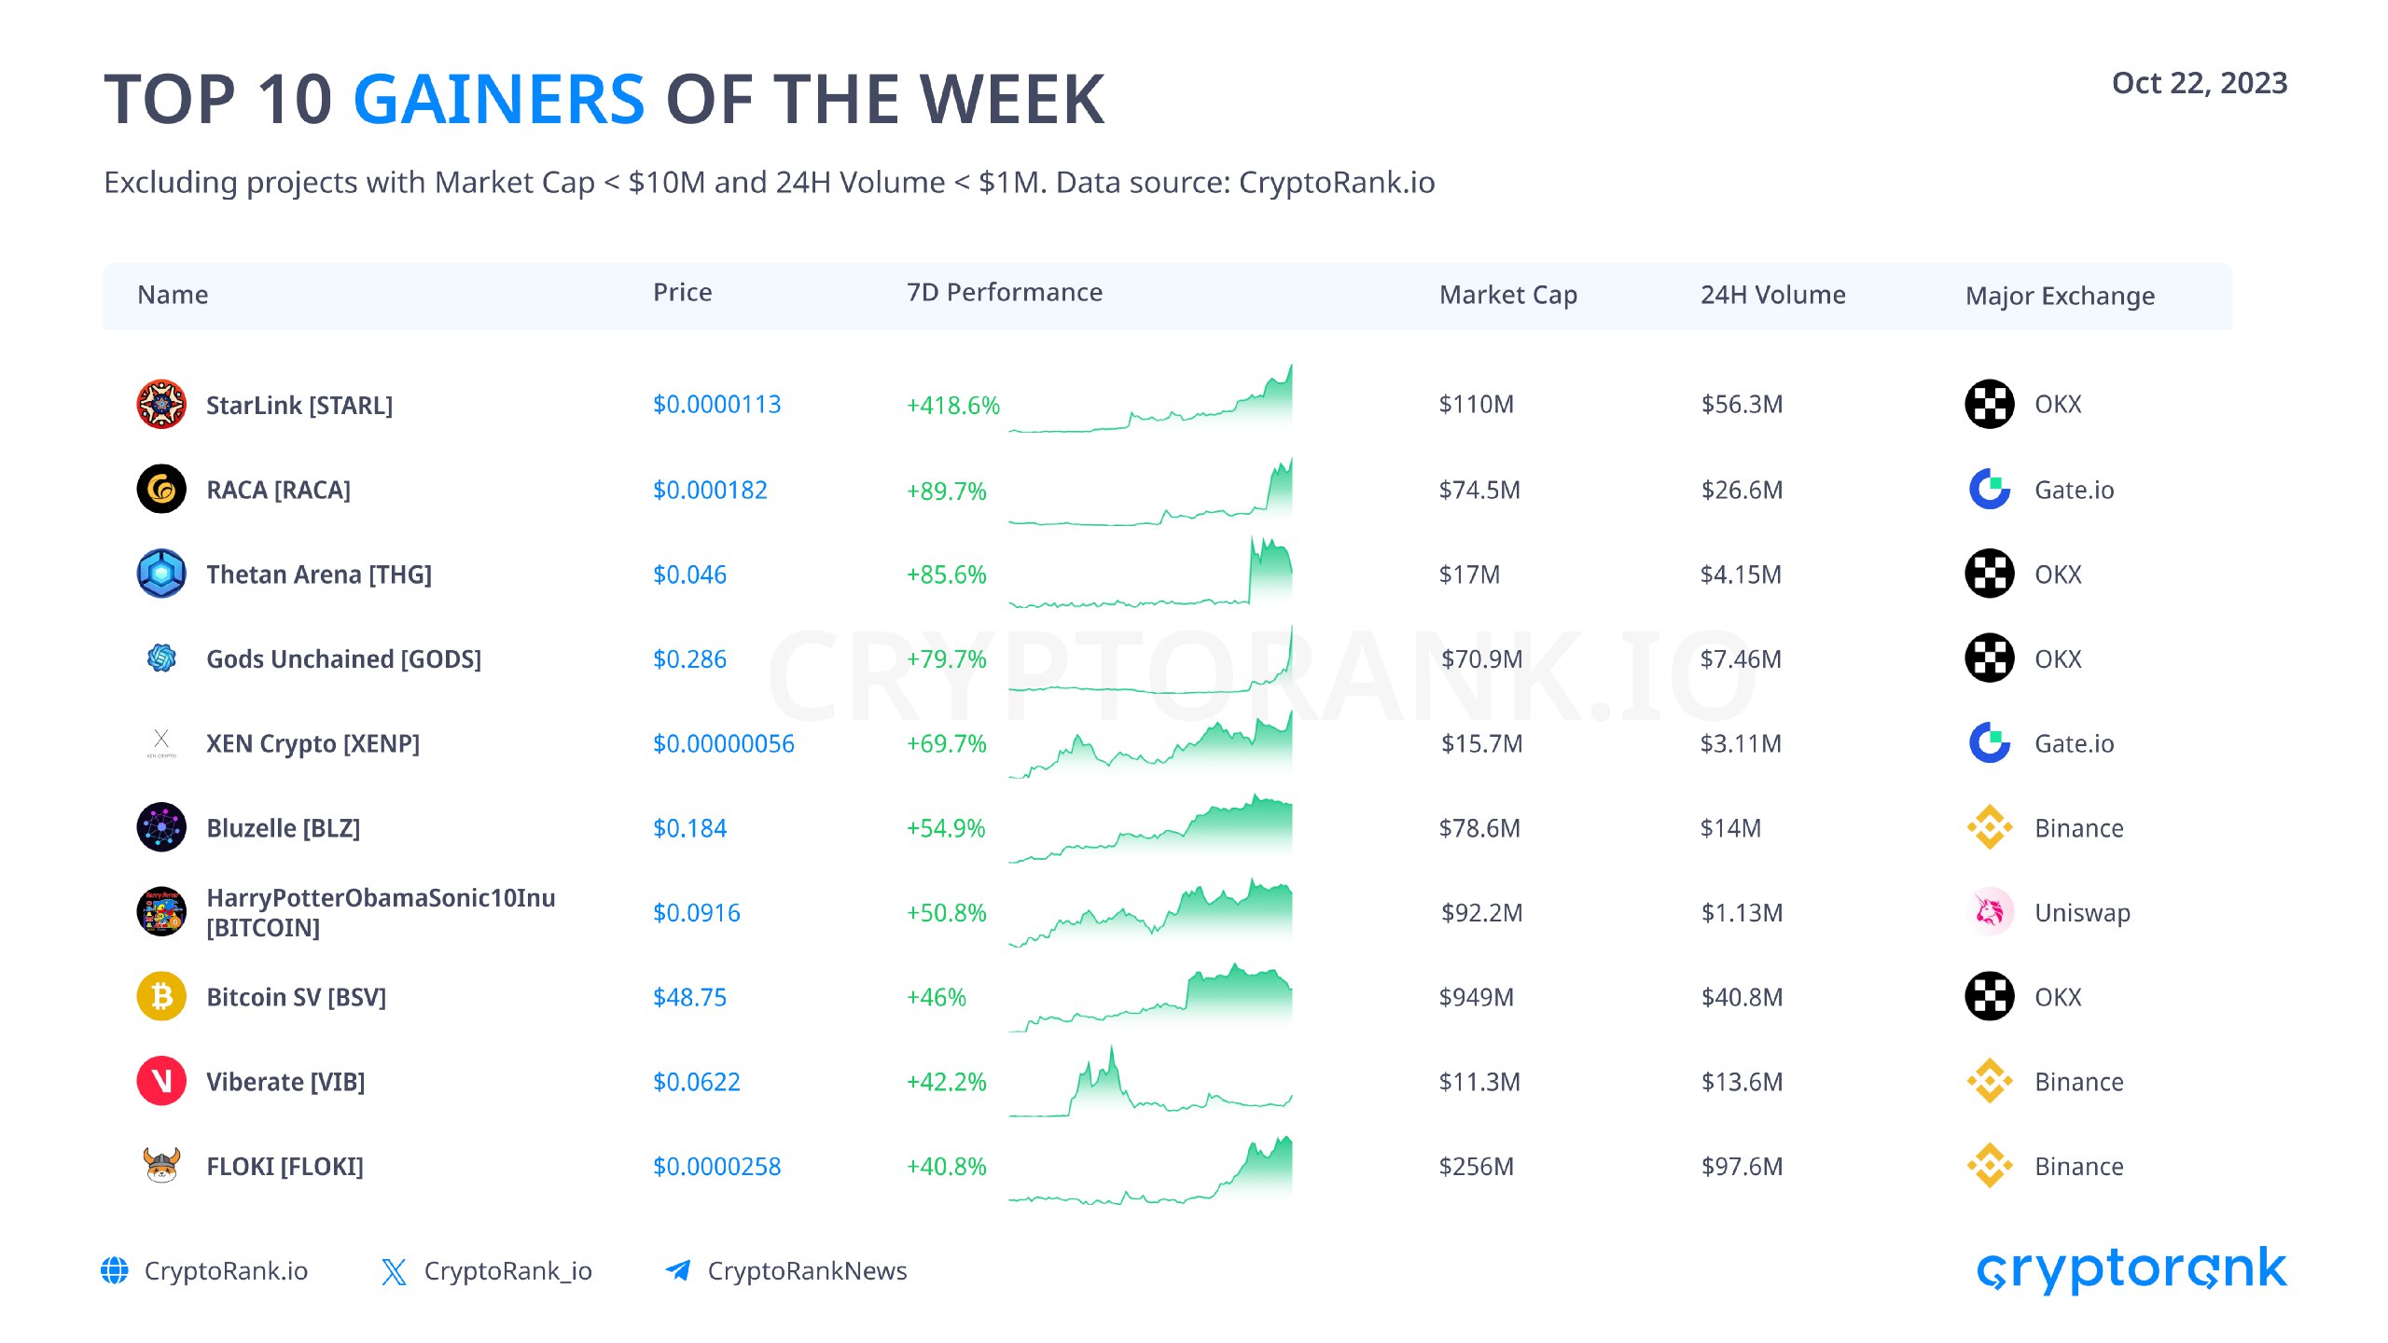
Task: Click the Bluzelle network logo icon
Action: [161, 827]
